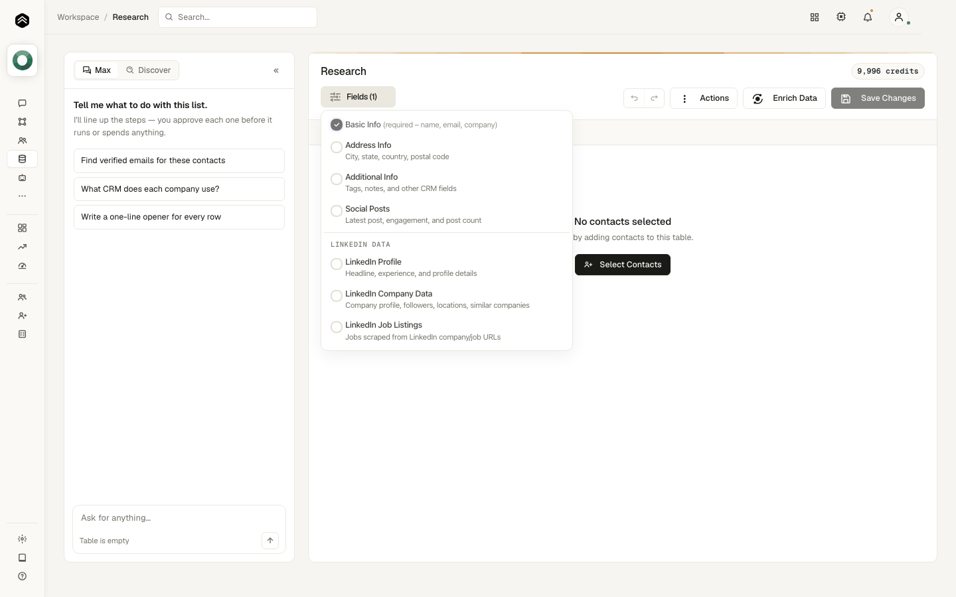Screen dimensions: 956x597
Task: Click the Save Changes button
Action: [x=878, y=98]
